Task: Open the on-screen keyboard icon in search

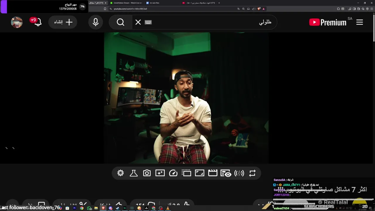Action: pos(148,22)
